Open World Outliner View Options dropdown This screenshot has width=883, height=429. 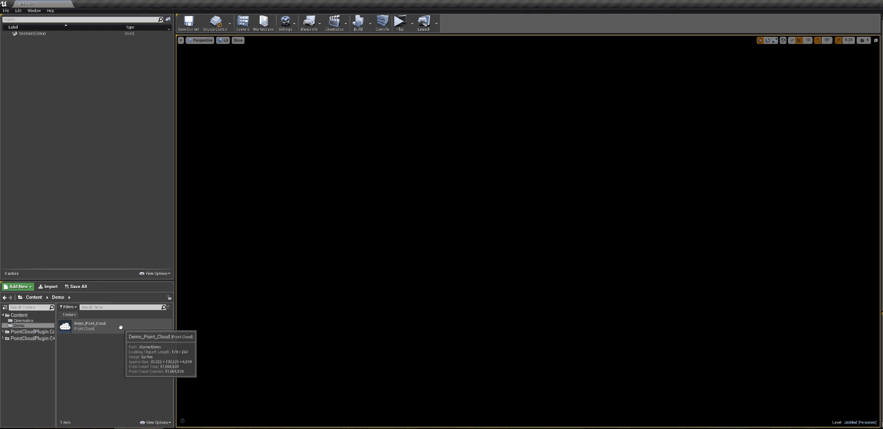[x=155, y=273]
